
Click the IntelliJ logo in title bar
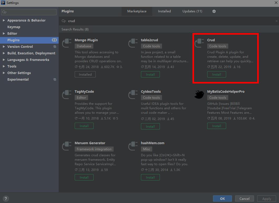point(3,2)
